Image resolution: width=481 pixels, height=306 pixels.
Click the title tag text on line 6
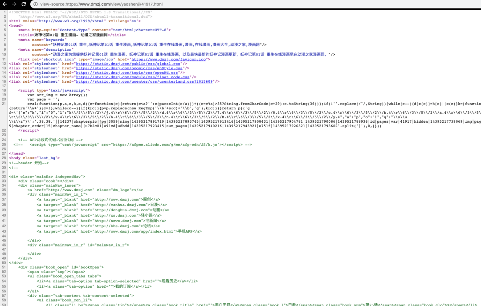(72, 35)
